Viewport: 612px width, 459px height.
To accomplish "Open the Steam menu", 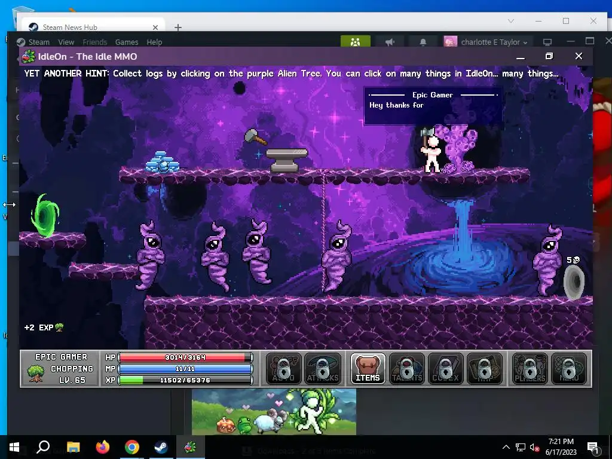I will [x=39, y=42].
